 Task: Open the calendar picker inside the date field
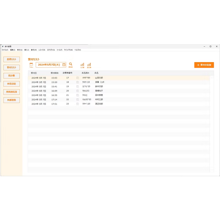[x=64, y=65]
